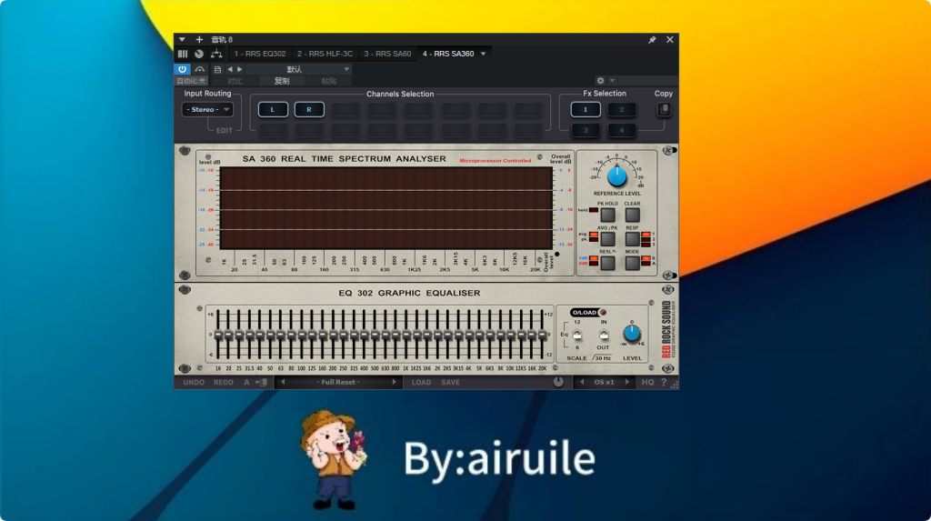Expand the top-left window menu triangle
The image size is (931, 521).
pos(182,39)
